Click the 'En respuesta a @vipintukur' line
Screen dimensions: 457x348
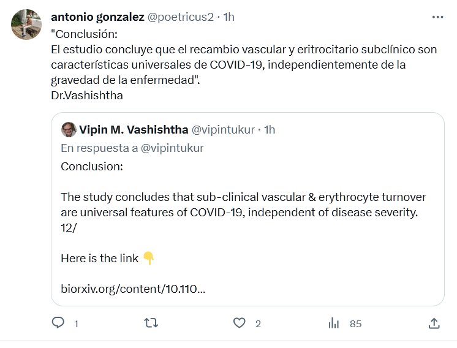tap(132, 148)
